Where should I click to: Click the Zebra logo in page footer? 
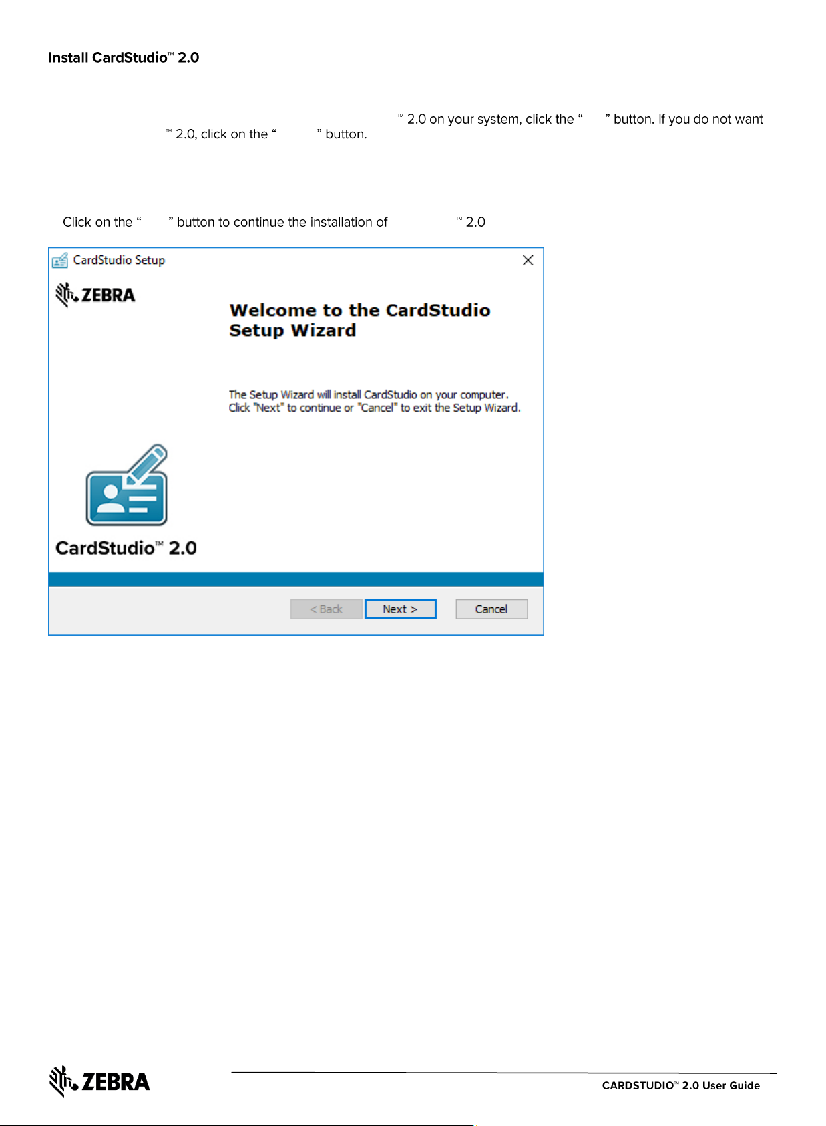point(99,1081)
